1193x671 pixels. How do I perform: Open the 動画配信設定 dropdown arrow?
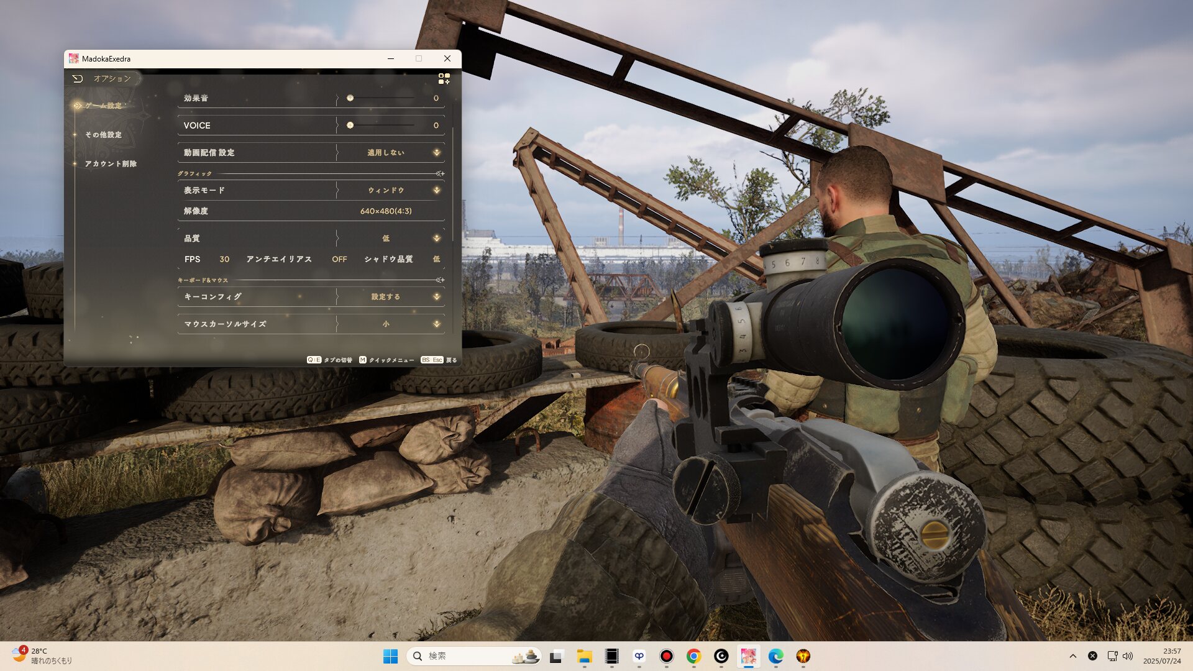tap(436, 153)
